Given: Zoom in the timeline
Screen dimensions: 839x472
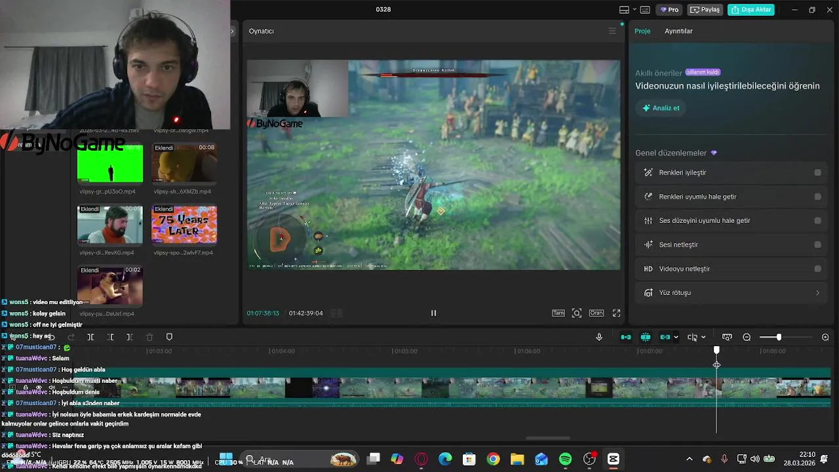Looking at the screenshot, I should 825,337.
